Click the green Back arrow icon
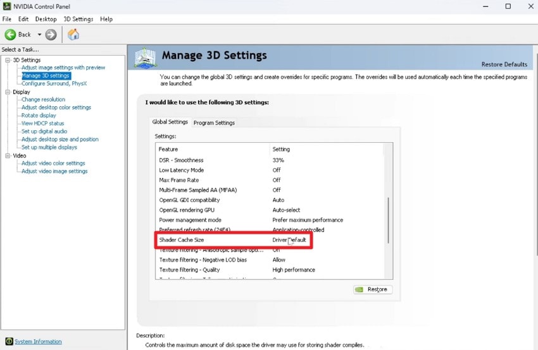This screenshot has height=350, width=538. [x=10, y=35]
